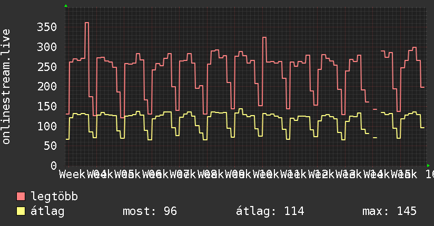Click the most: 96 statistic
Image resolution: width=434 pixels, height=226 pixels.
click(x=150, y=211)
